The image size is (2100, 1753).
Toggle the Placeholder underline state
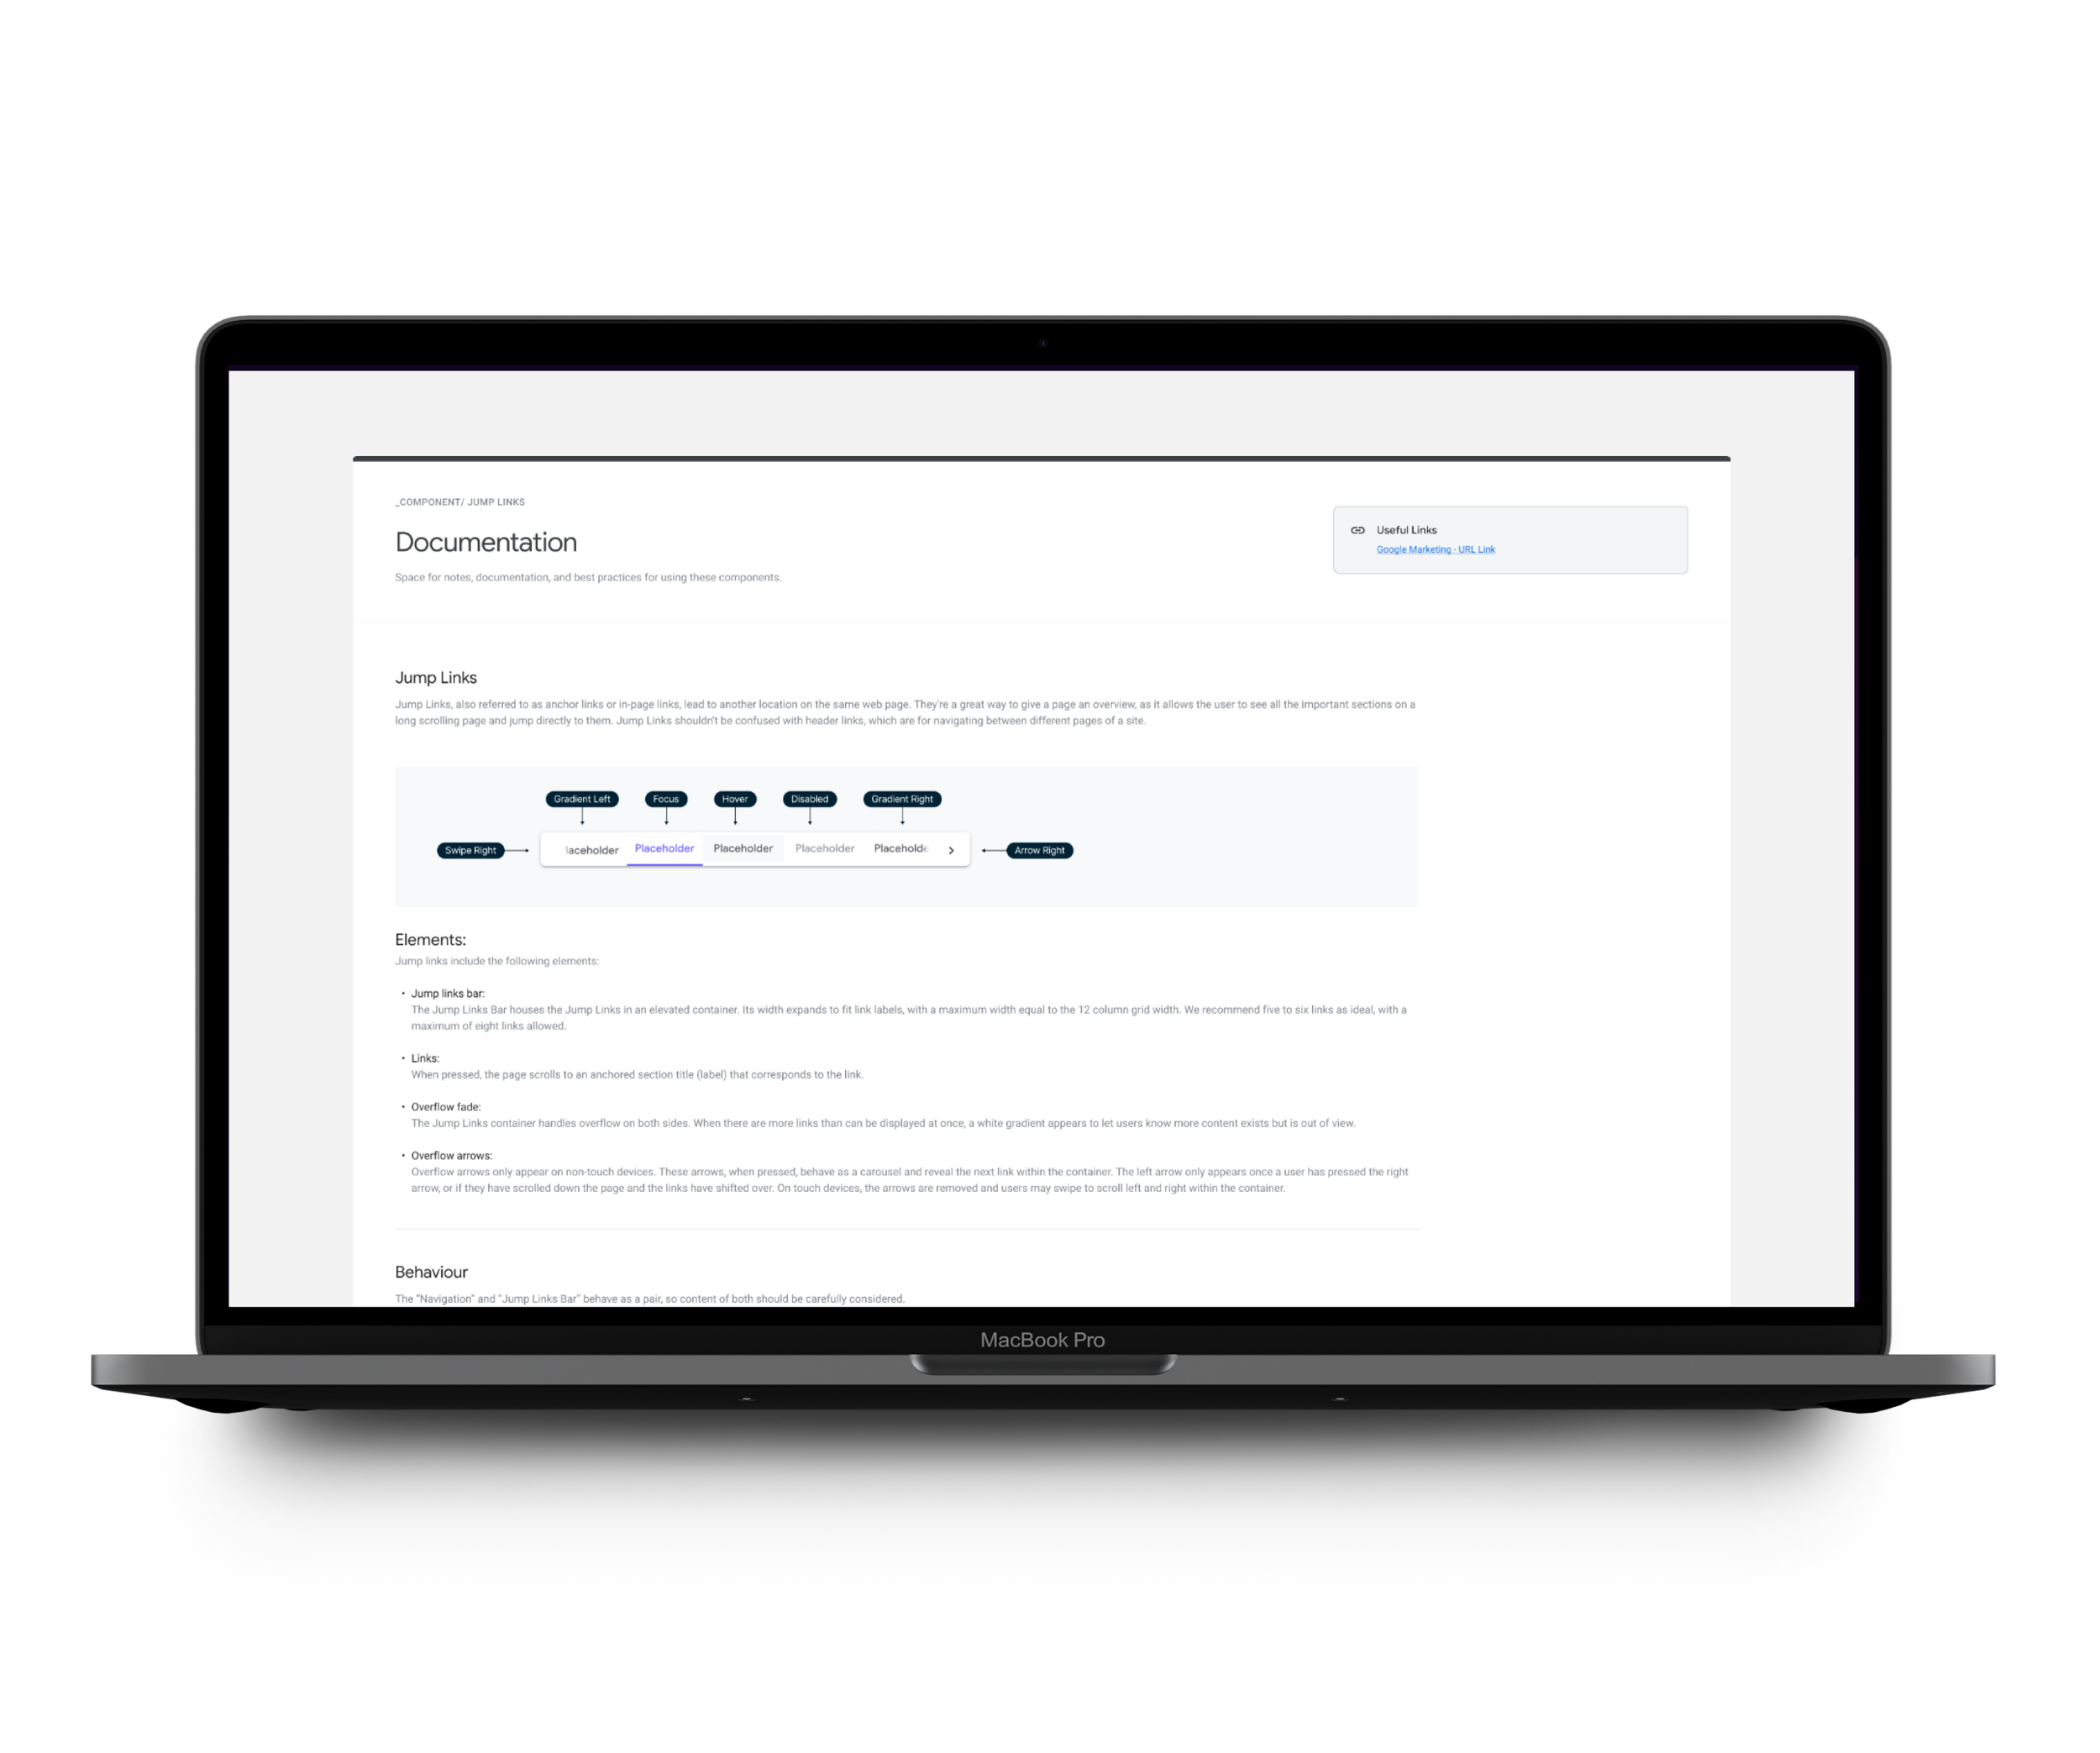663,849
